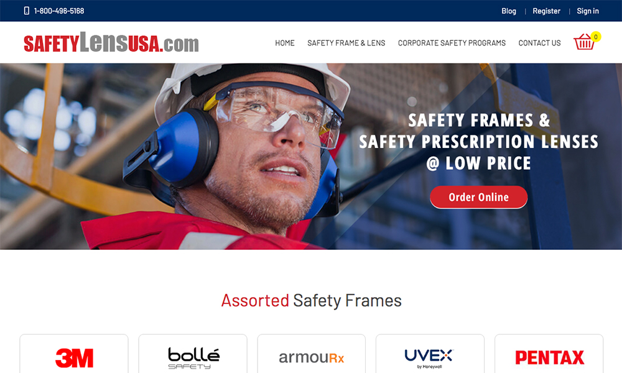Screen dimensions: 622x373
Task: Open the Contact Us page
Action: pyautogui.click(x=539, y=43)
